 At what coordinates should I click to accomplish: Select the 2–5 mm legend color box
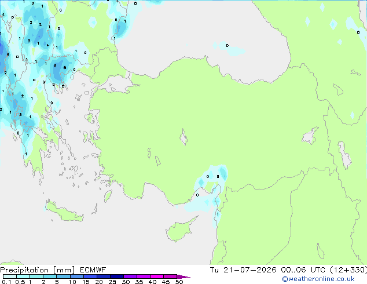click(x=50, y=276)
